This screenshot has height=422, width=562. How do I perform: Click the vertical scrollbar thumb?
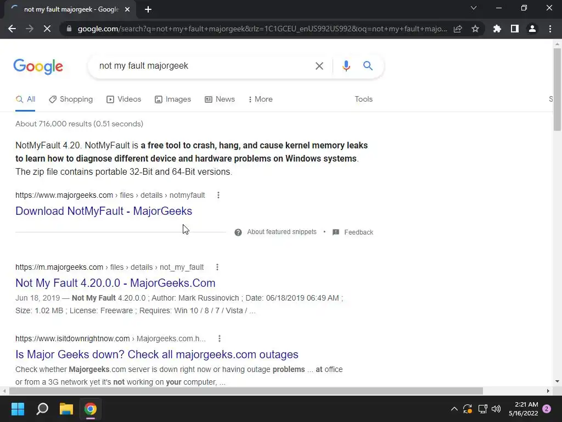pos(557,90)
